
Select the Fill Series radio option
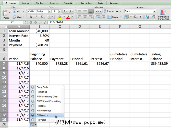33,92
